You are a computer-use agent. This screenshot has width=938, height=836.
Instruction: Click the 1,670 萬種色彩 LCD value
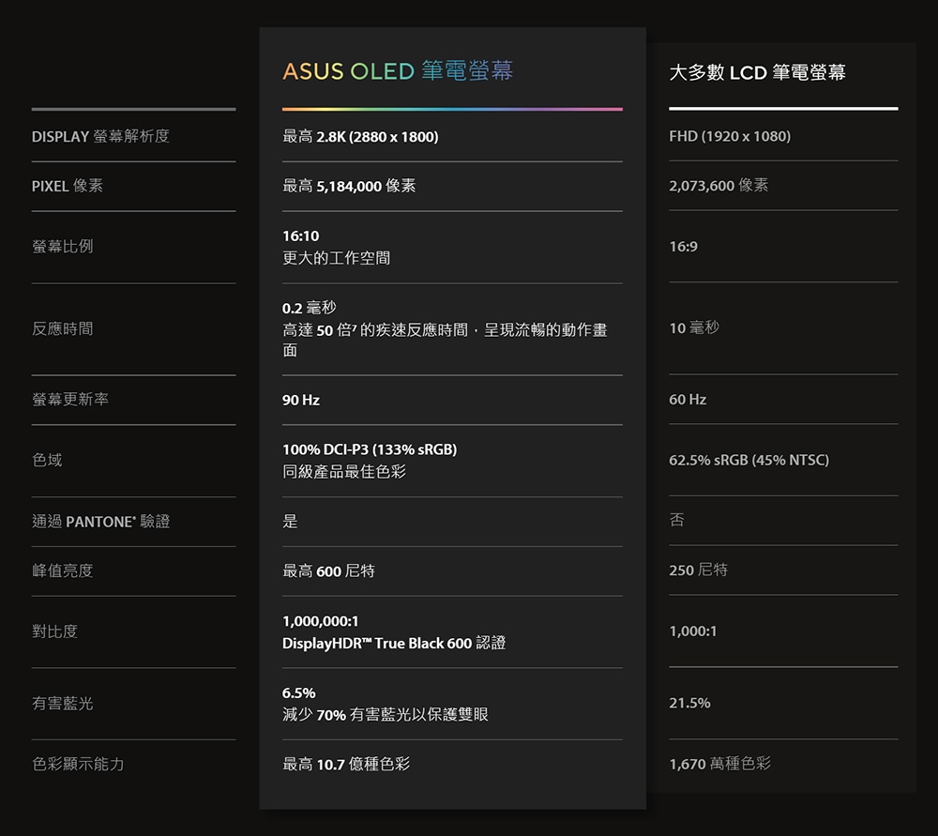[x=719, y=765]
